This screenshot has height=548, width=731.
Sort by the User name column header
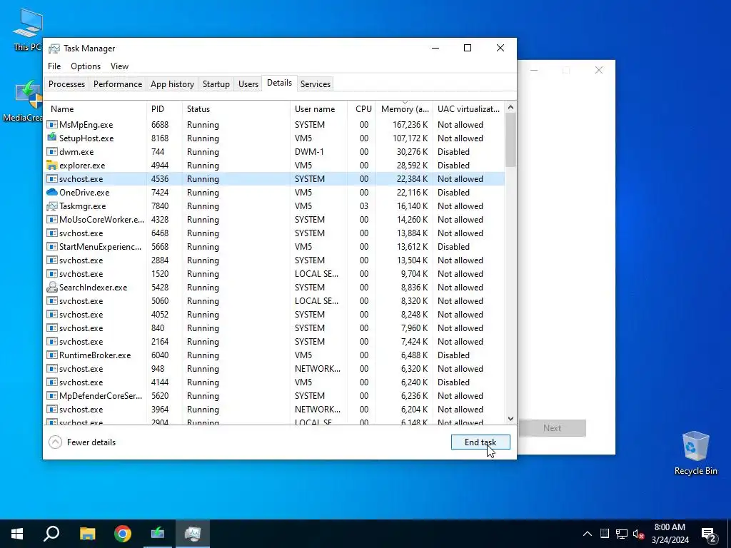(318, 109)
